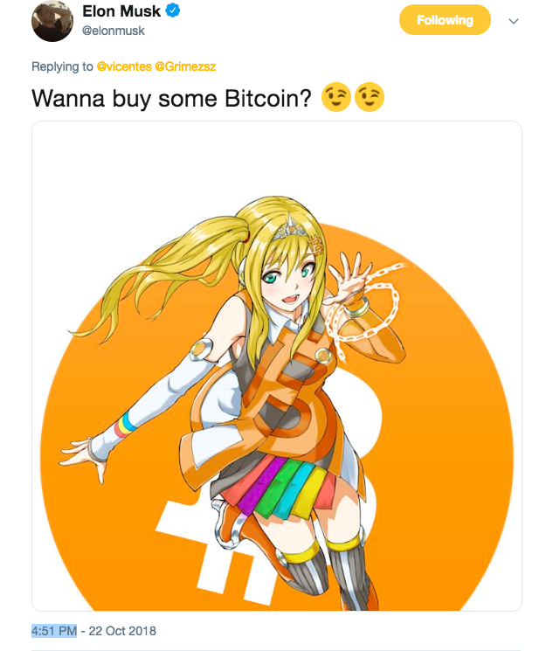
Task: Click the second winking face emoji
Action: (370, 97)
